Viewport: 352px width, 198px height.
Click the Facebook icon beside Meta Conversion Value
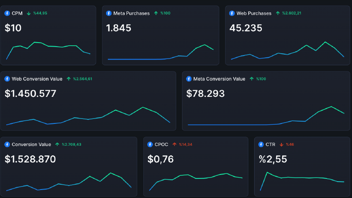point(189,79)
